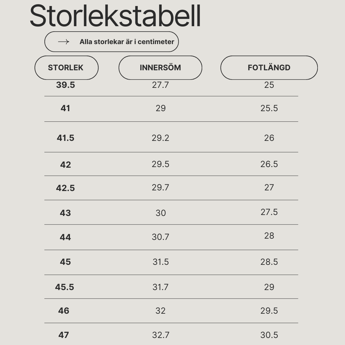Select size 41 row label

(65, 108)
